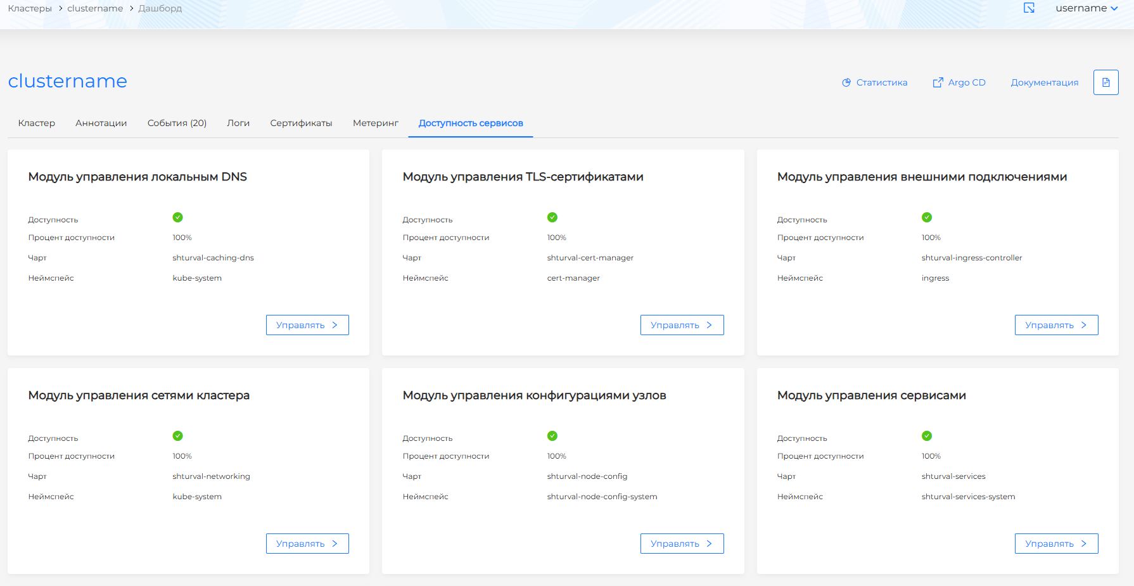The width and height of the screenshot is (1134, 586).
Task: Click the green check on конфигурациями узлов card
Action: click(552, 435)
